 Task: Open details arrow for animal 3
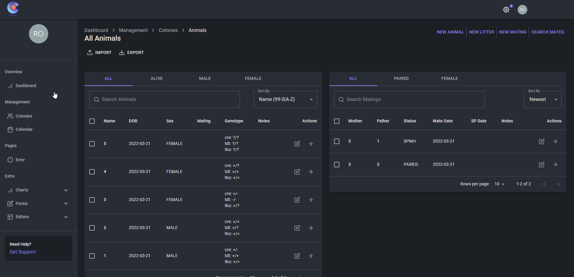pos(311,200)
